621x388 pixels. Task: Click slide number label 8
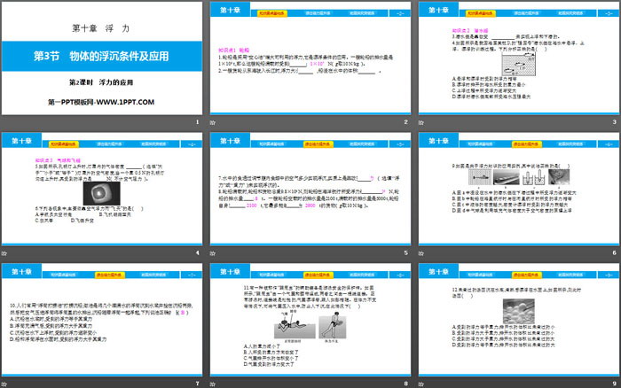(x=405, y=384)
